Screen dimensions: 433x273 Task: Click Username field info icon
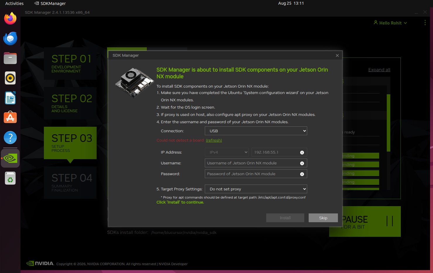tap(302, 163)
